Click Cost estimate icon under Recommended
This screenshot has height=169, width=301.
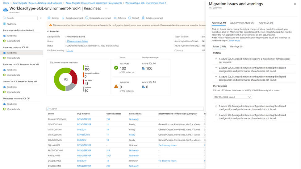click(4, 41)
